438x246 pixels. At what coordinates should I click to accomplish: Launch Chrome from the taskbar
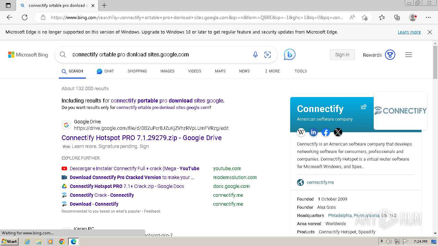62,242
